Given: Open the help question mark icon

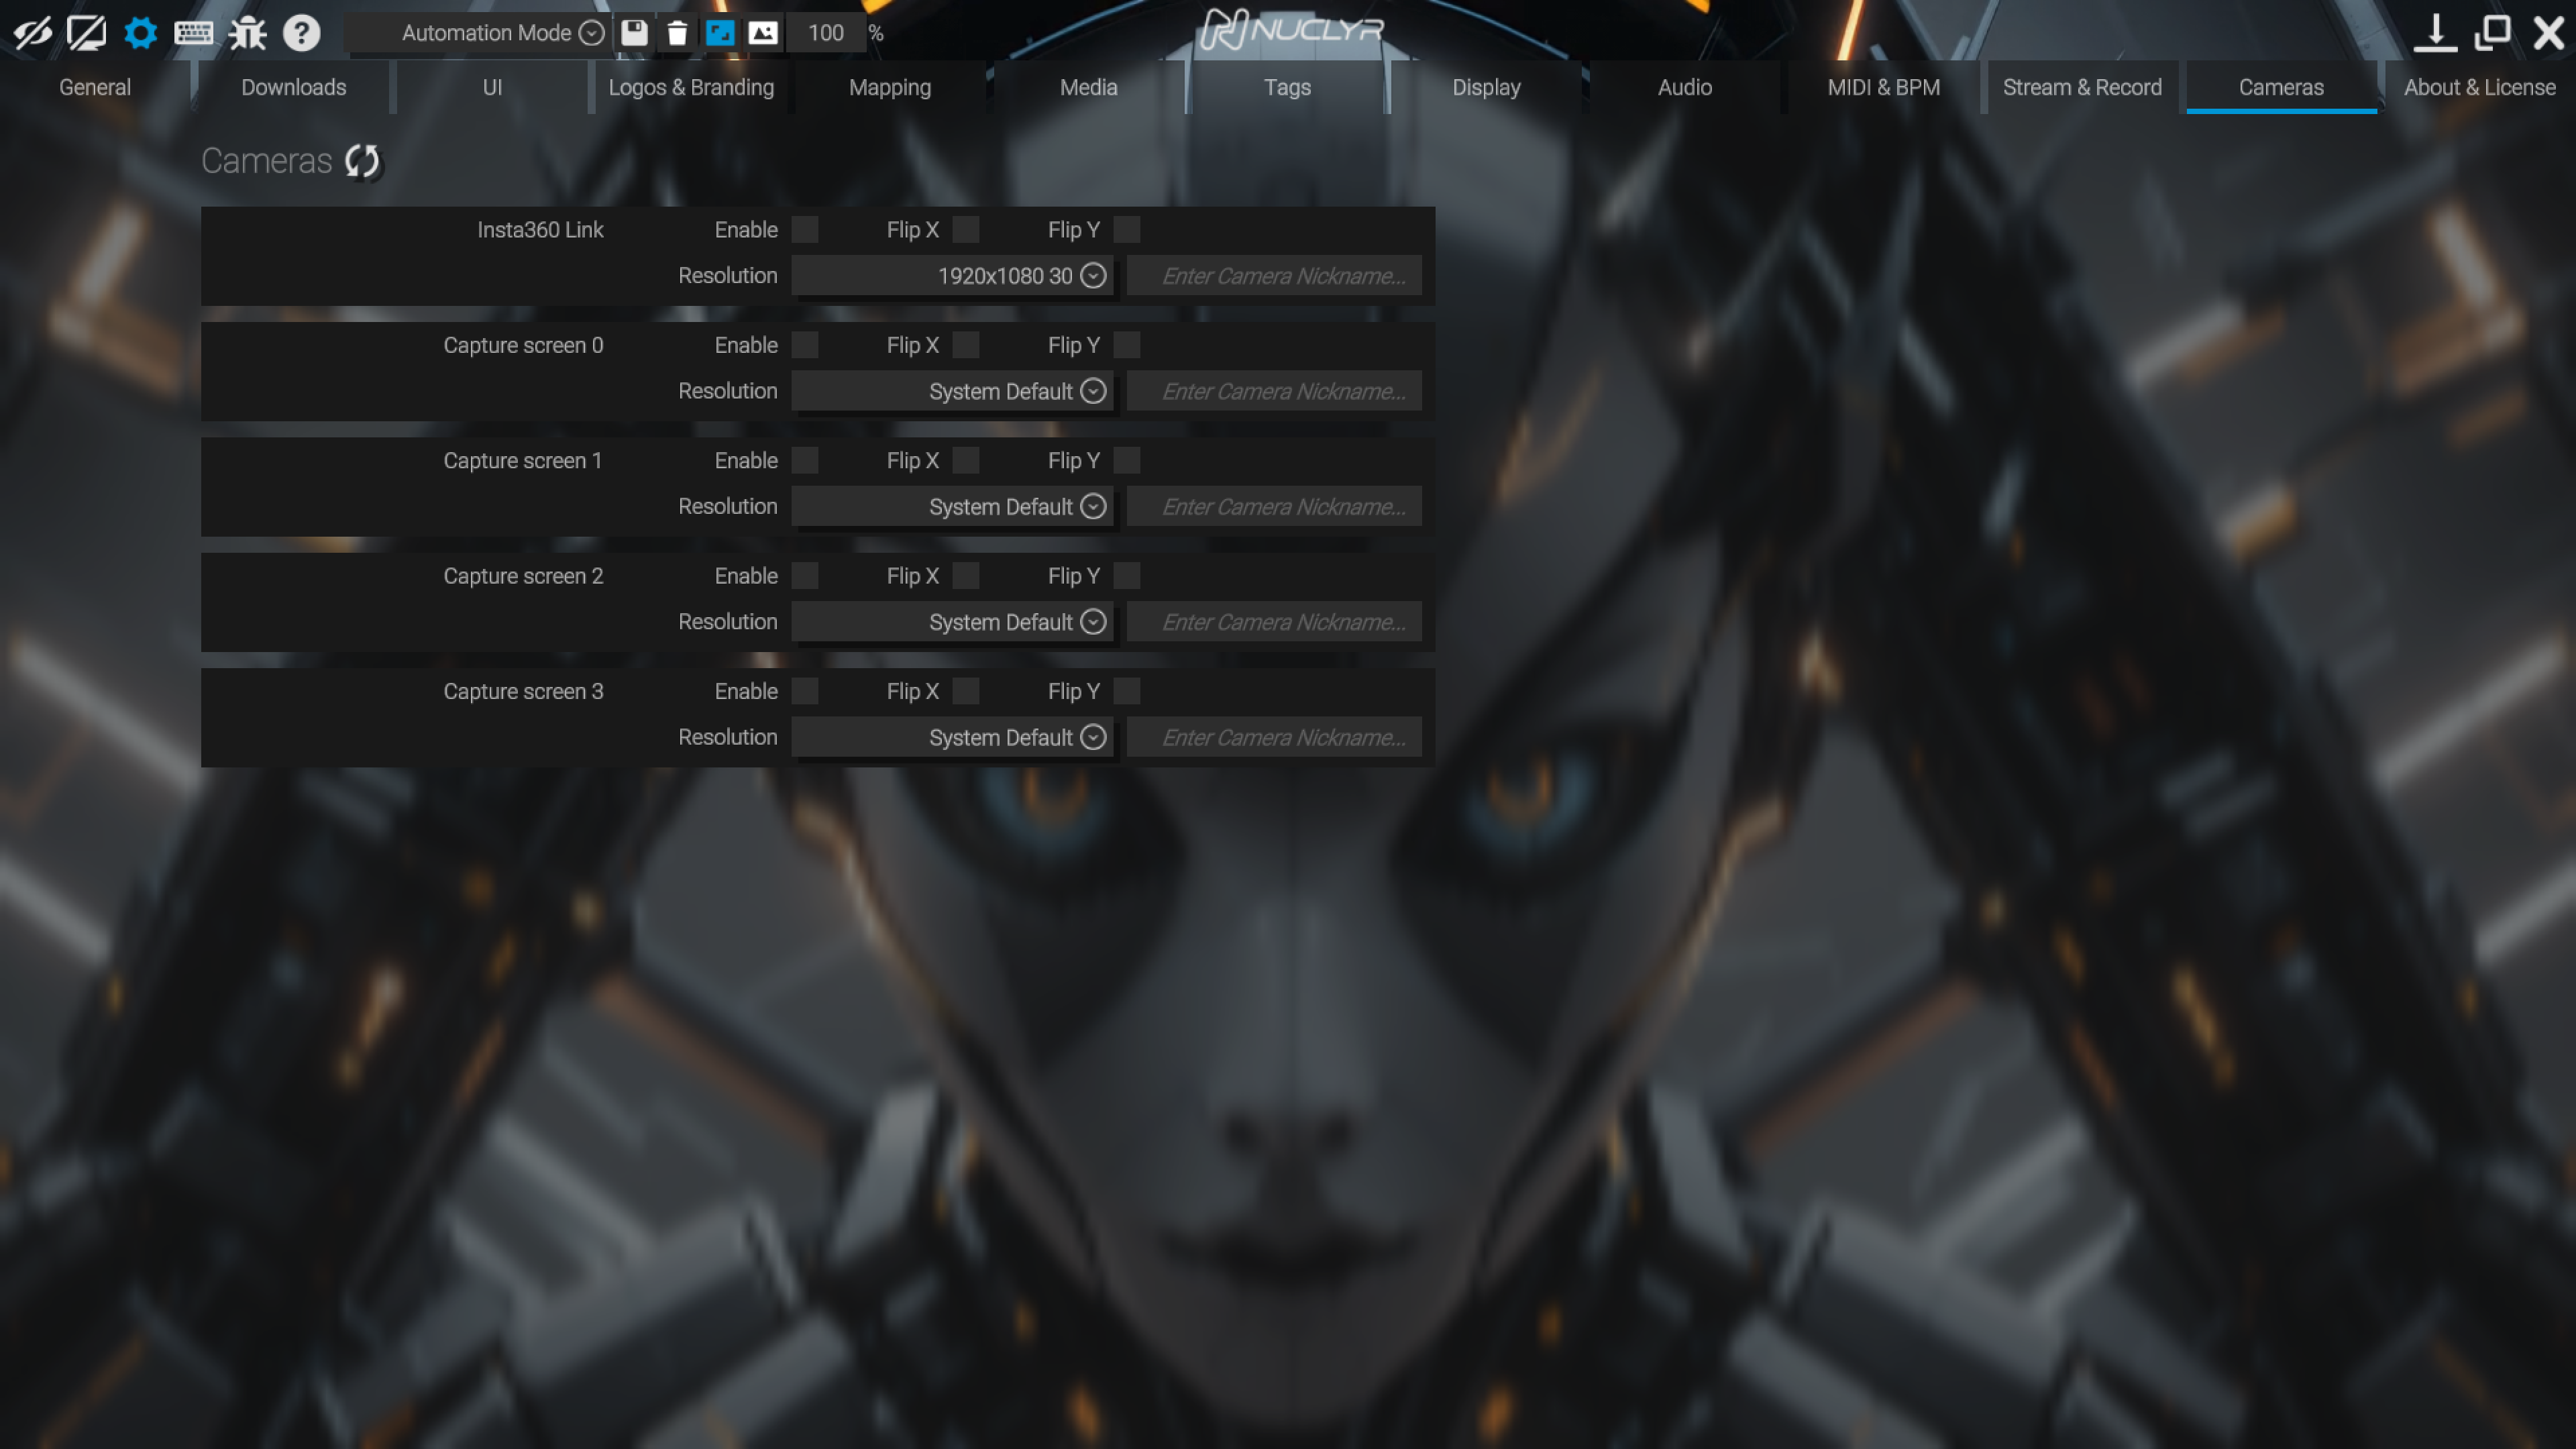Looking at the screenshot, I should coord(301,33).
